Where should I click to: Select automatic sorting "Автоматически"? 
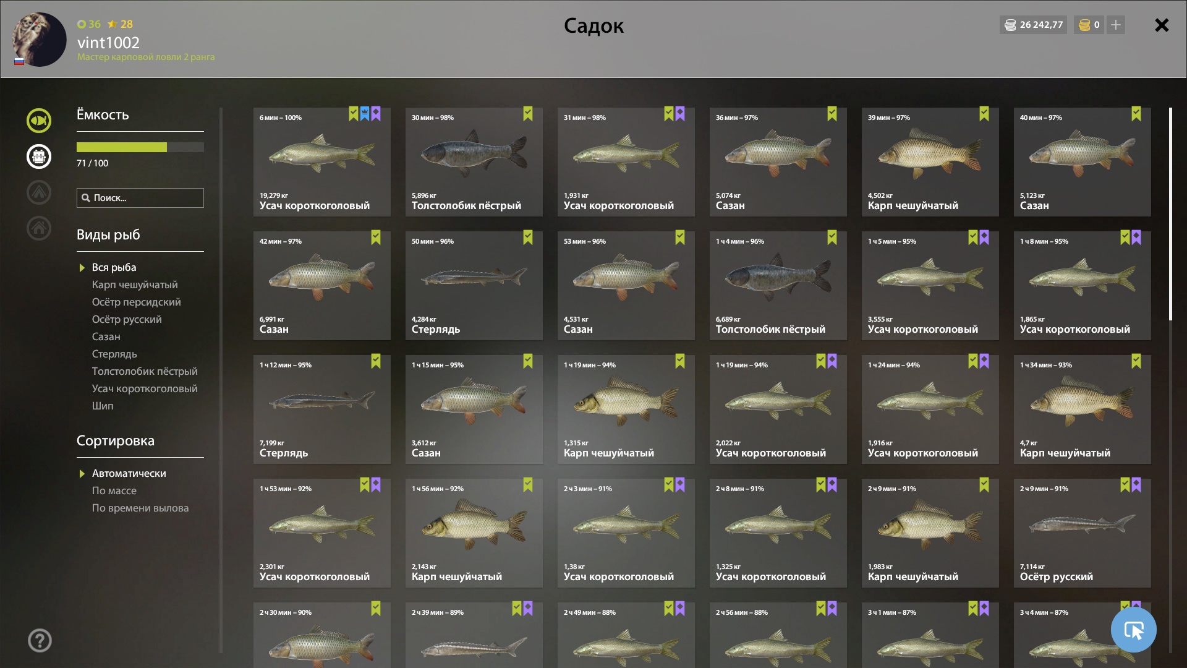pyautogui.click(x=129, y=473)
